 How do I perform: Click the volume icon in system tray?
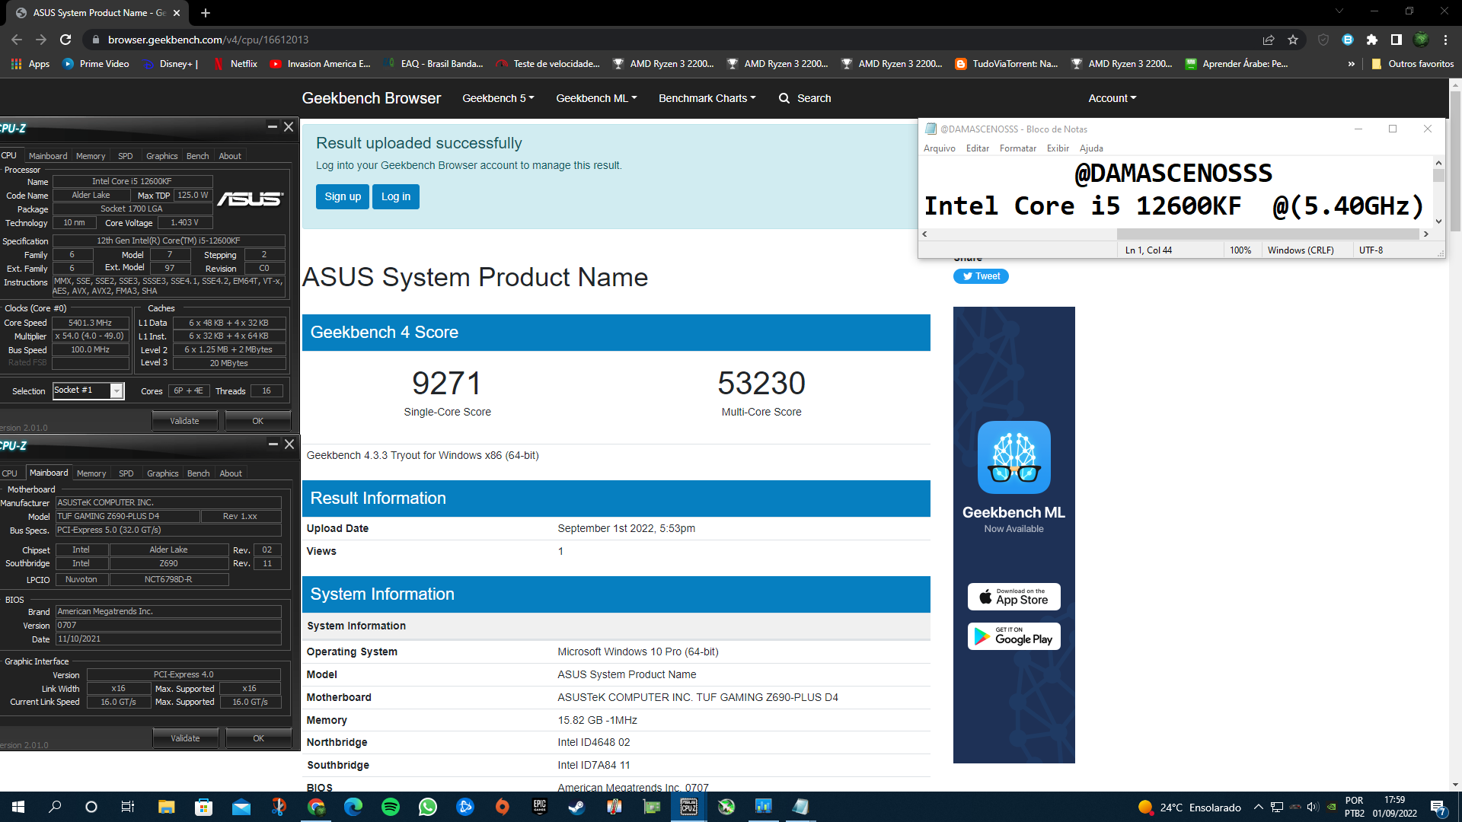coord(1313,808)
